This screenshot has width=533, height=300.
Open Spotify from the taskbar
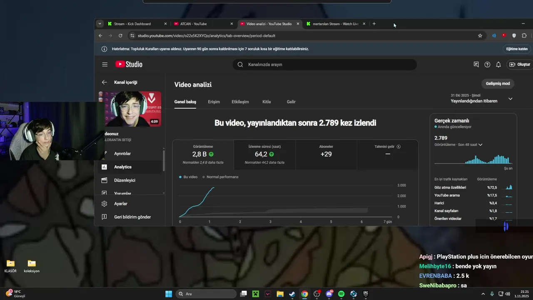pos(341,294)
